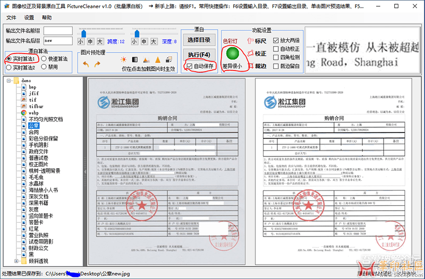Click the demo folder icon
The width and height of the screenshot is (425, 279).
point(17,81)
